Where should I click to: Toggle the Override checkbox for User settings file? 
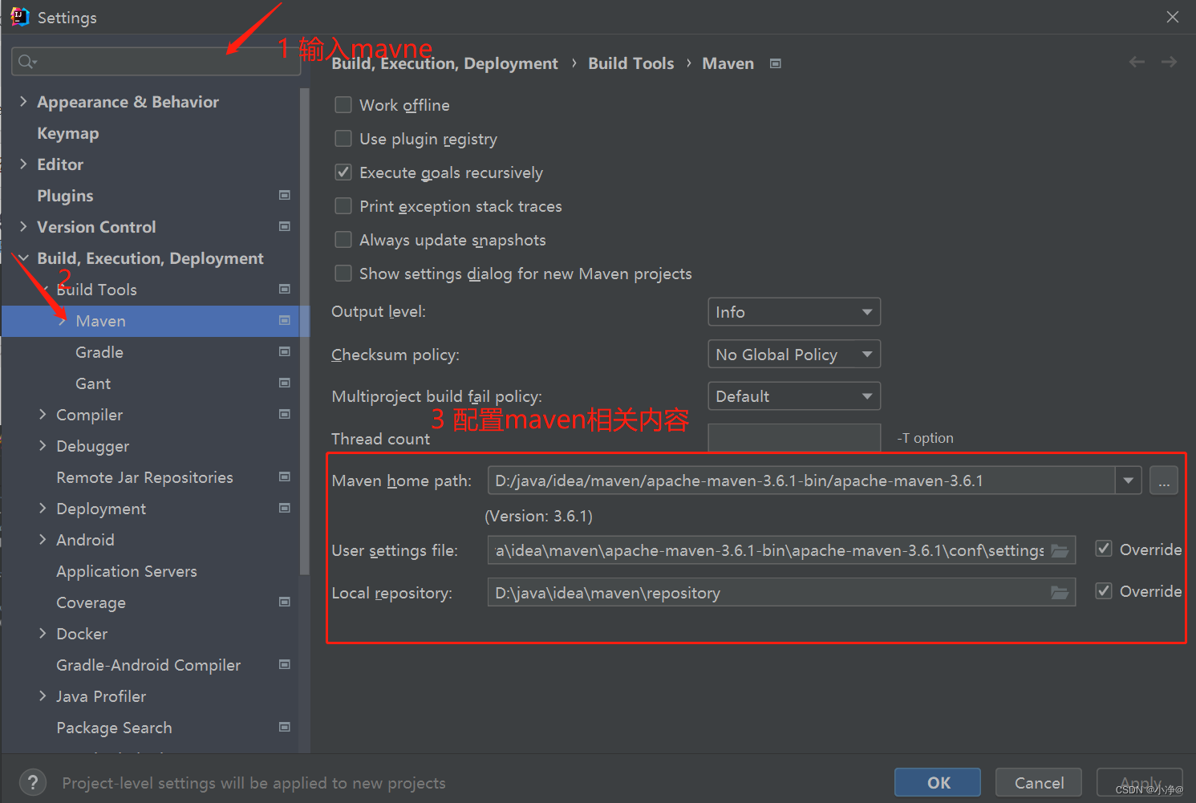point(1104,549)
